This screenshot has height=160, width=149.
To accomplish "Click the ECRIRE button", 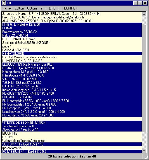I will (70, 8).
